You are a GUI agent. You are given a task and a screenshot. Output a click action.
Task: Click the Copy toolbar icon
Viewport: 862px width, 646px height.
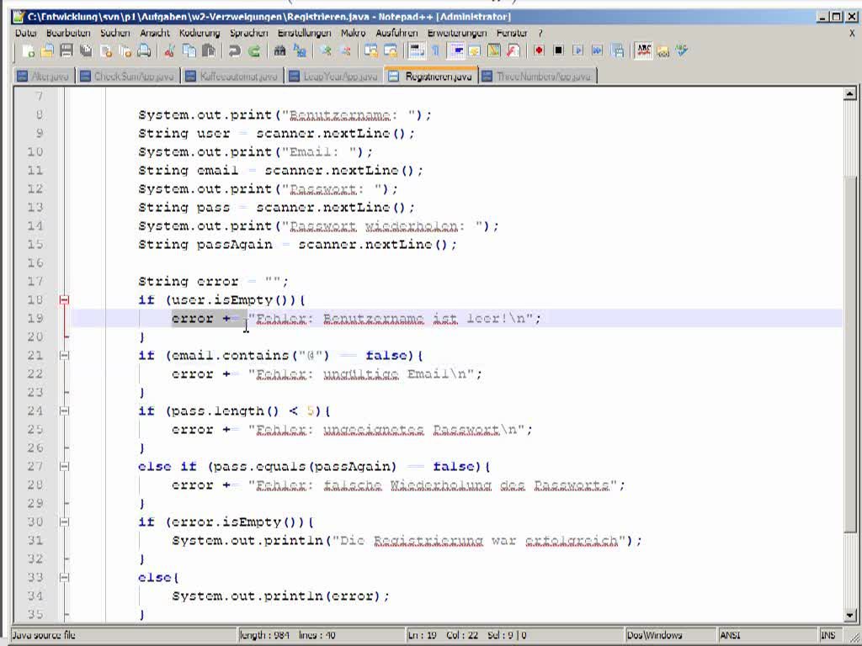[189, 51]
